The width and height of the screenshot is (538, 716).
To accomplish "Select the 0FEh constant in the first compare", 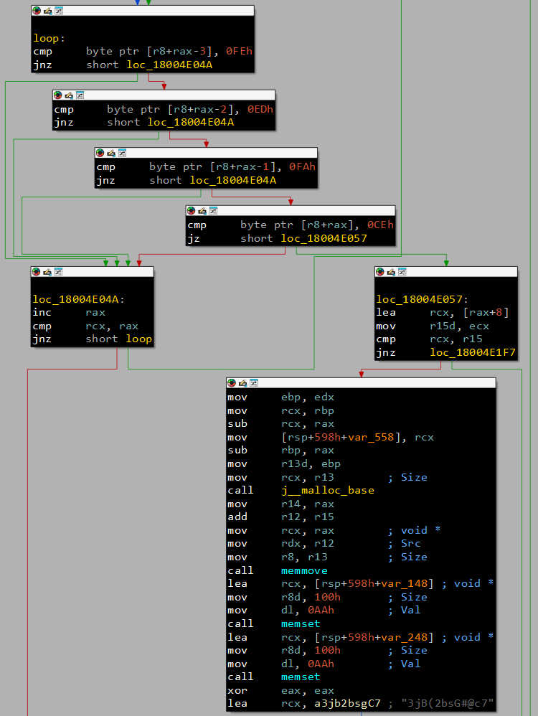I will click(x=239, y=51).
